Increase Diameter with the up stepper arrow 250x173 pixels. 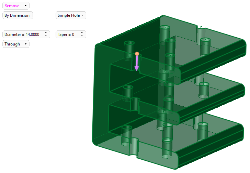click(46, 33)
